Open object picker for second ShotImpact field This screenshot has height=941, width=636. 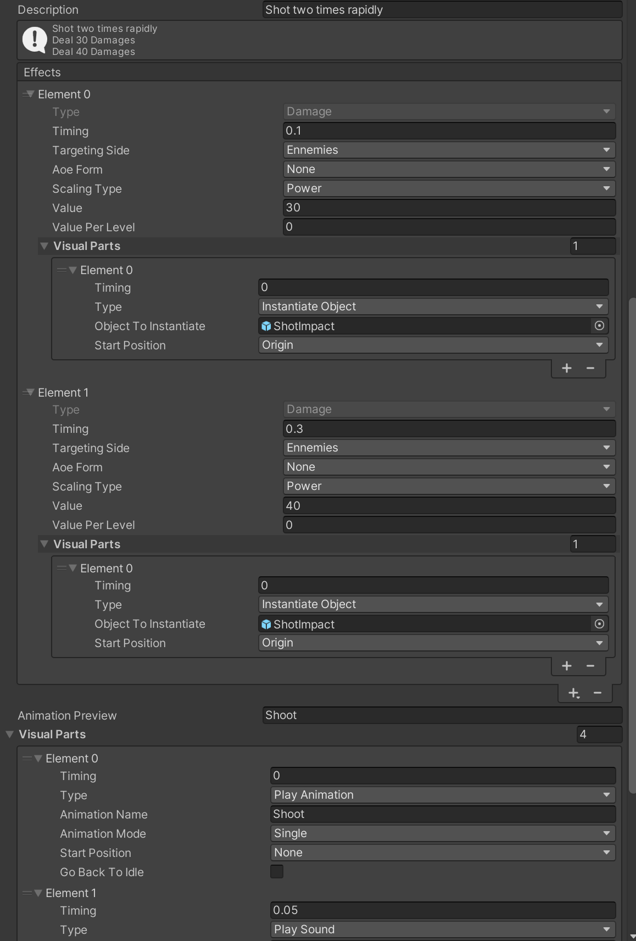pos(599,623)
